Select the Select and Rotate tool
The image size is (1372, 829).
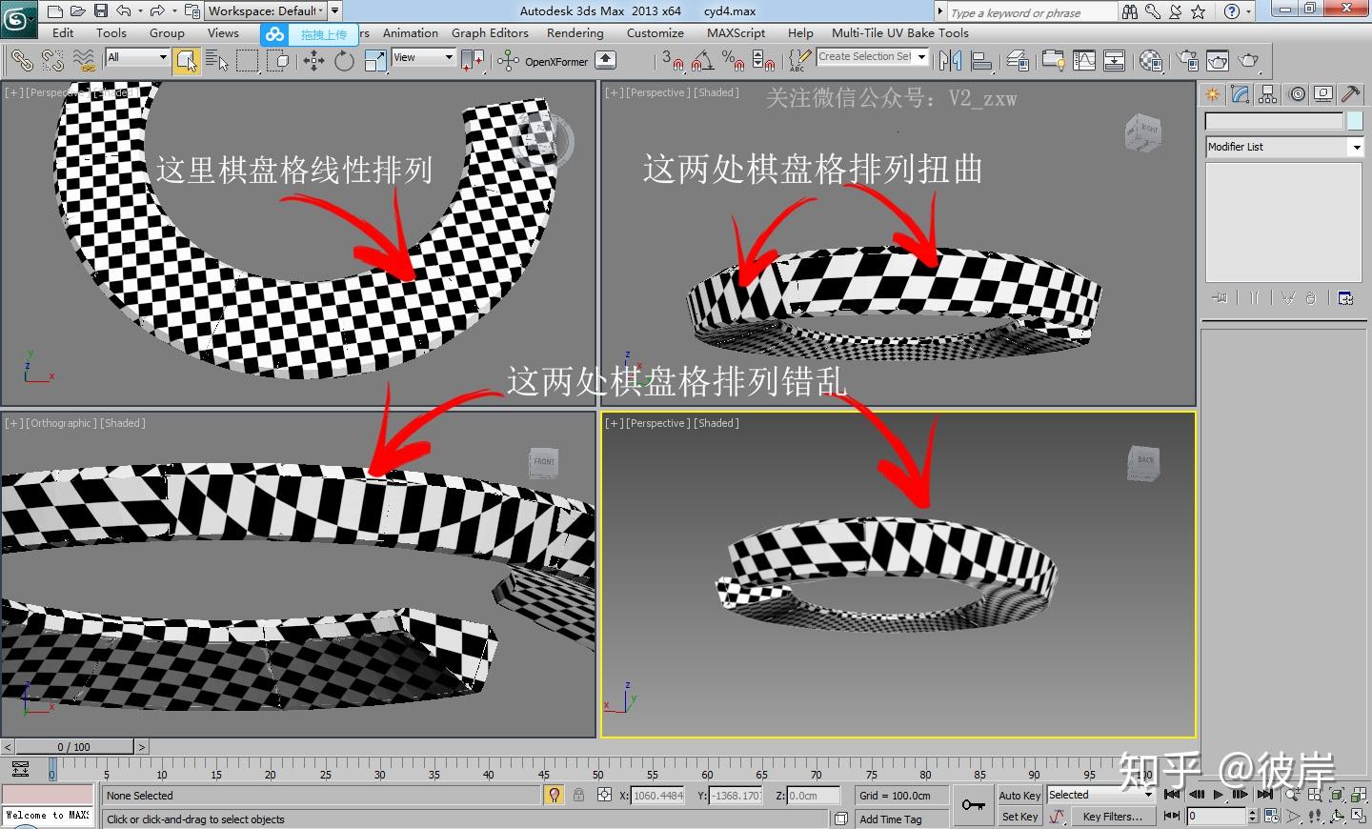(344, 61)
